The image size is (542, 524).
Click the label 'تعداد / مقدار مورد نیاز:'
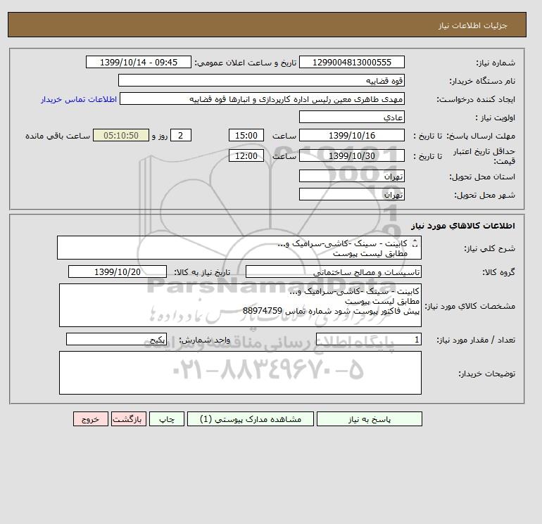476,340
